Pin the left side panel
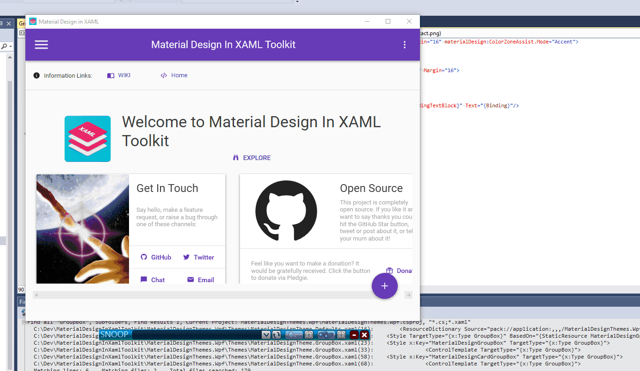Image resolution: width=640 pixels, height=371 pixels. [x=2, y=24]
